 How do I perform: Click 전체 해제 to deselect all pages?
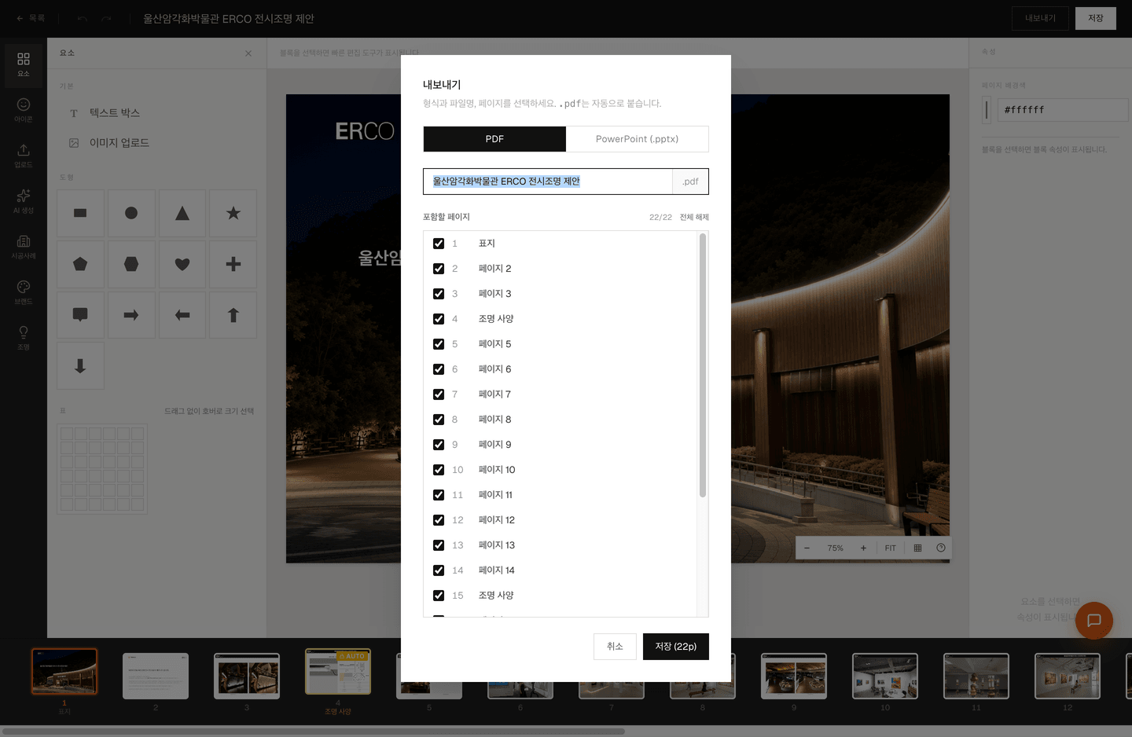click(x=694, y=218)
